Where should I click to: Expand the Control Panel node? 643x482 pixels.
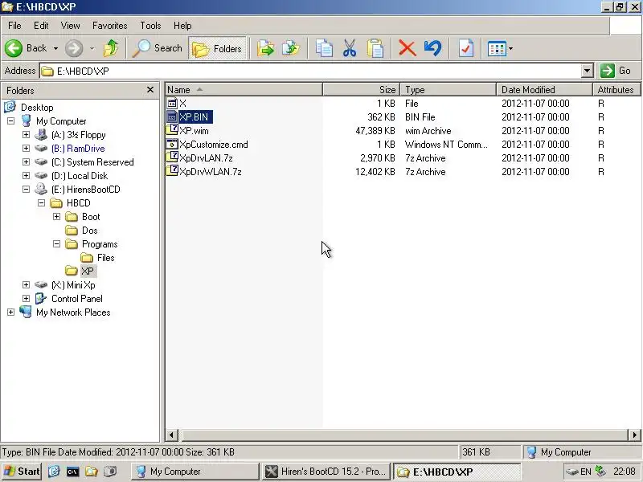point(26,298)
